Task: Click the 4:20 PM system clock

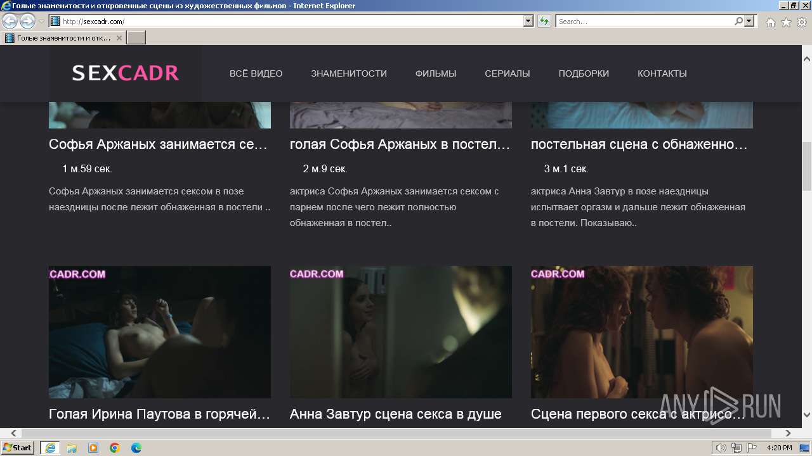Action: pyautogui.click(x=779, y=448)
